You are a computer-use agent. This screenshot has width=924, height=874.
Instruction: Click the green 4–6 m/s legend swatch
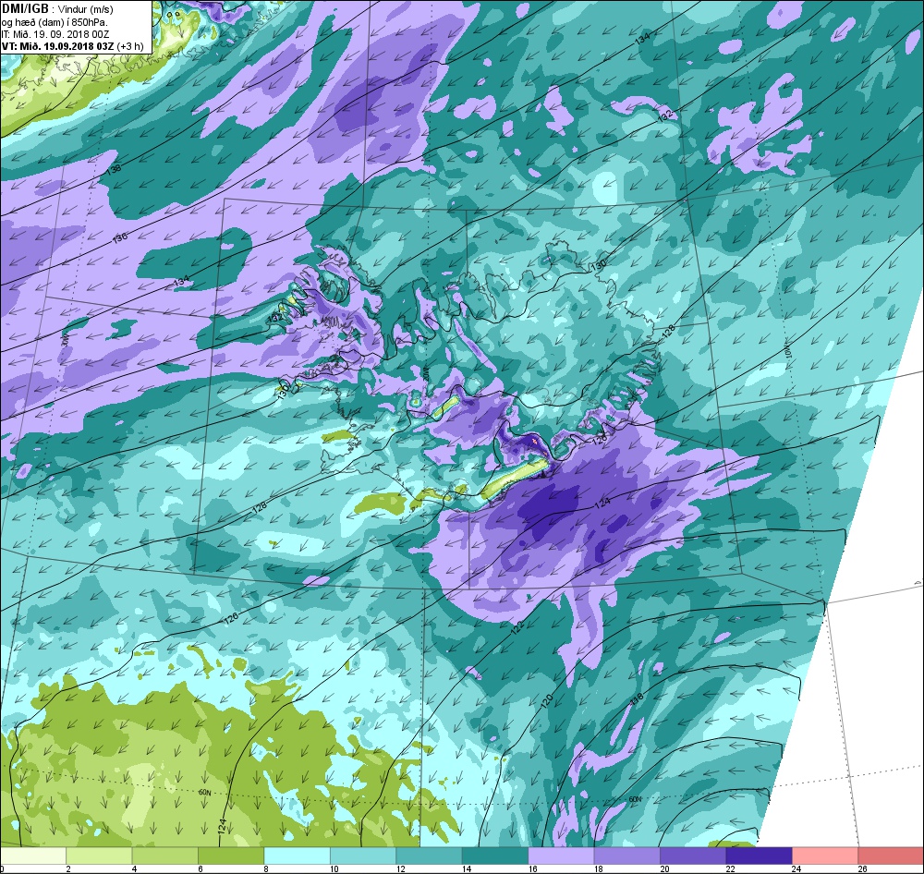click(x=165, y=856)
